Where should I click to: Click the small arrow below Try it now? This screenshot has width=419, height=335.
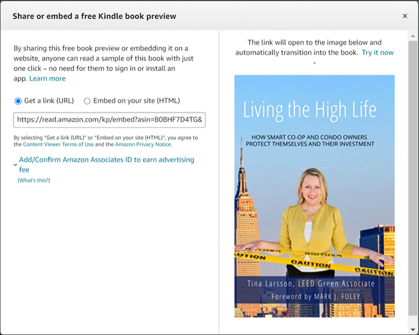(315, 63)
